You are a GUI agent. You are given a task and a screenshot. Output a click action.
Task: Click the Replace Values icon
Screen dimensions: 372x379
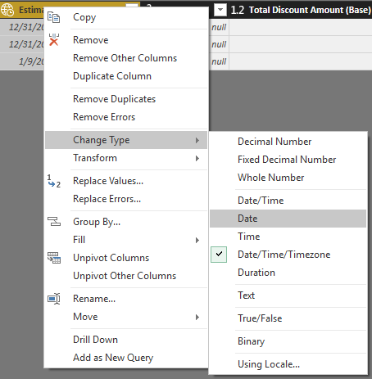tap(54, 181)
